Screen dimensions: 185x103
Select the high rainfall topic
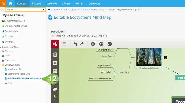tap(106, 72)
